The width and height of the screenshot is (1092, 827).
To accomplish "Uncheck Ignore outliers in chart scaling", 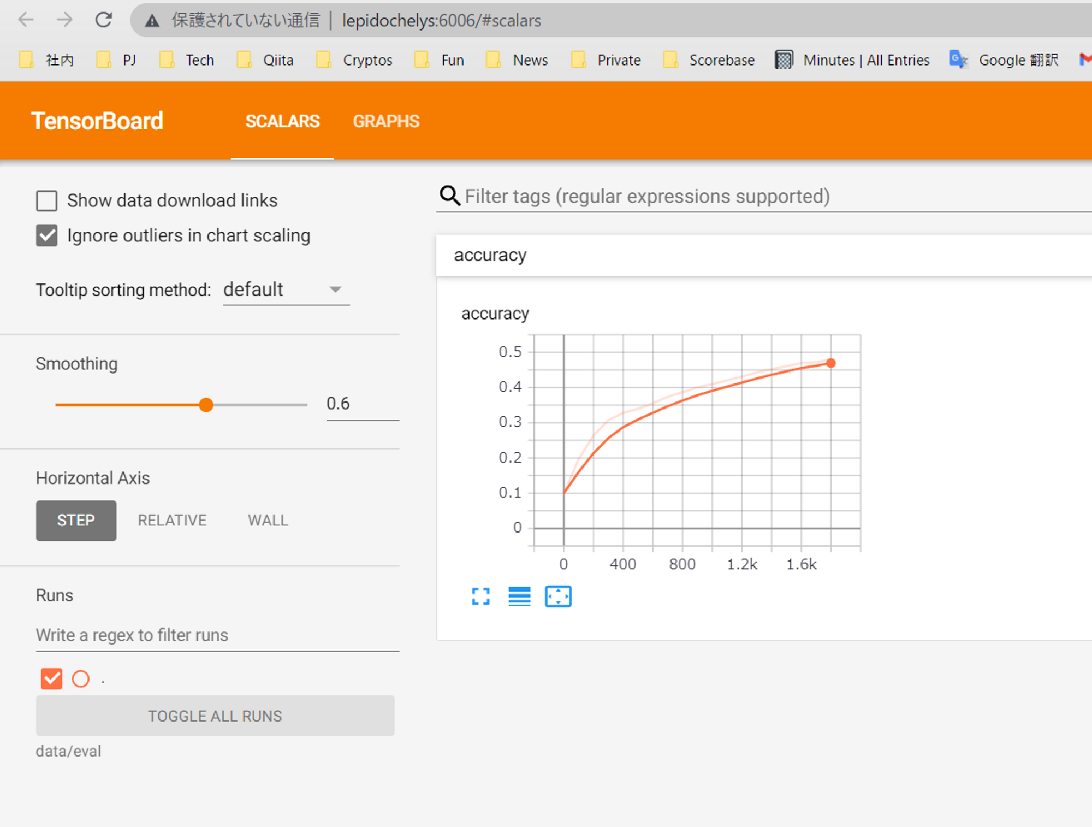I will point(46,235).
